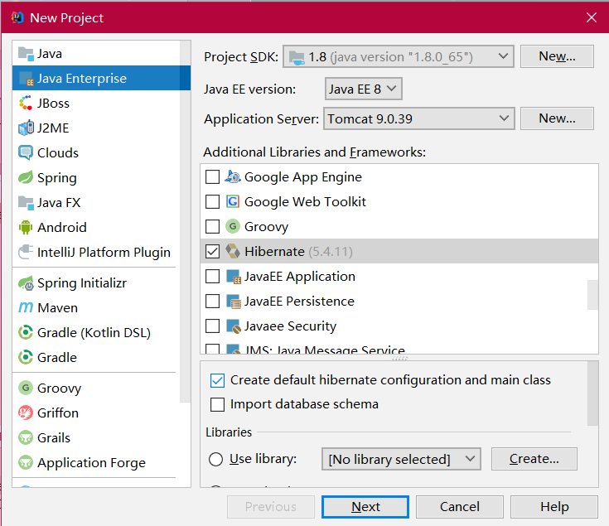Click the Hibernate framework icon
This screenshot has height=526, width=609.
pyautogui.click(x=233, y=252)
